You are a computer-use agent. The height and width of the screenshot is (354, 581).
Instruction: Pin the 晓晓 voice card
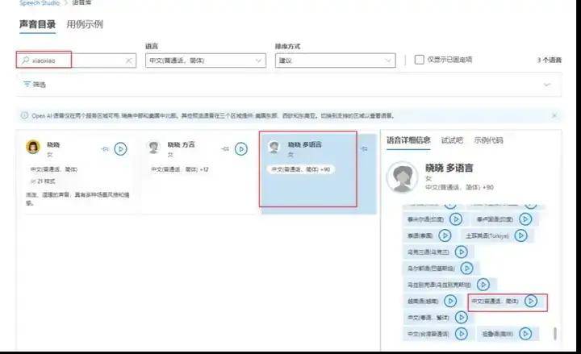pyautogui.click(x=104, y=148)
